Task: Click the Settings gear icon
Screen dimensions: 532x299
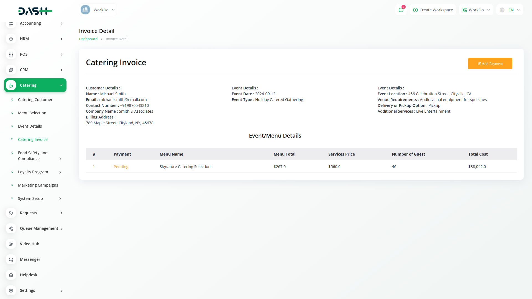Action: [11, 290]
